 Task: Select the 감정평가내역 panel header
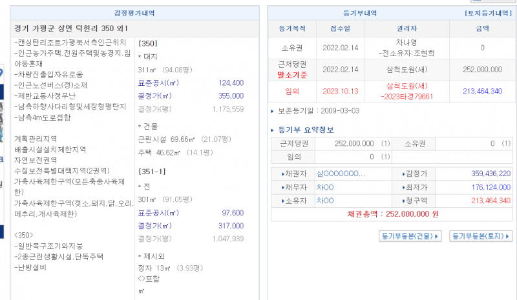(x=134, y=13)
